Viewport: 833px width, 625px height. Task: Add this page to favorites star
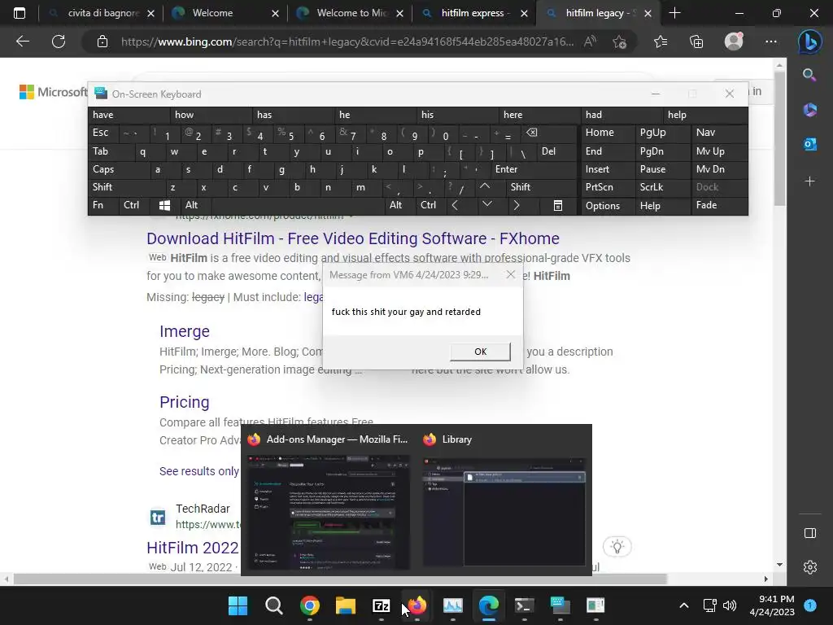(619, 42)
